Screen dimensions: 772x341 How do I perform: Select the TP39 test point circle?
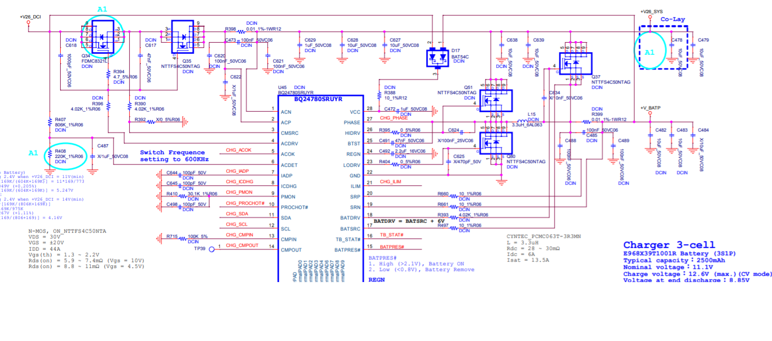coord(212,249)
